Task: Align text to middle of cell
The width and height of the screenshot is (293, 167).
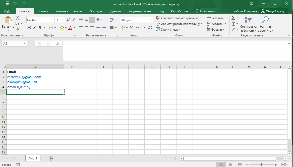Action: (x=87, y=20)
